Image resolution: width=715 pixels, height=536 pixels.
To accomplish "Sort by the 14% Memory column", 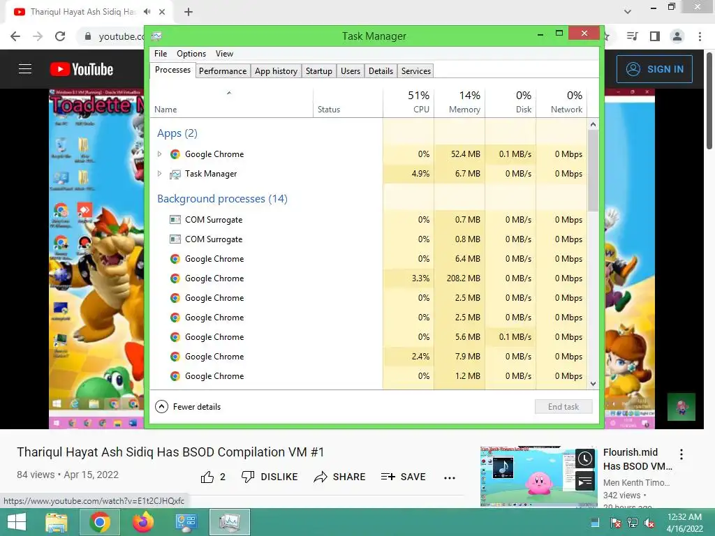I will click(459, 102).
